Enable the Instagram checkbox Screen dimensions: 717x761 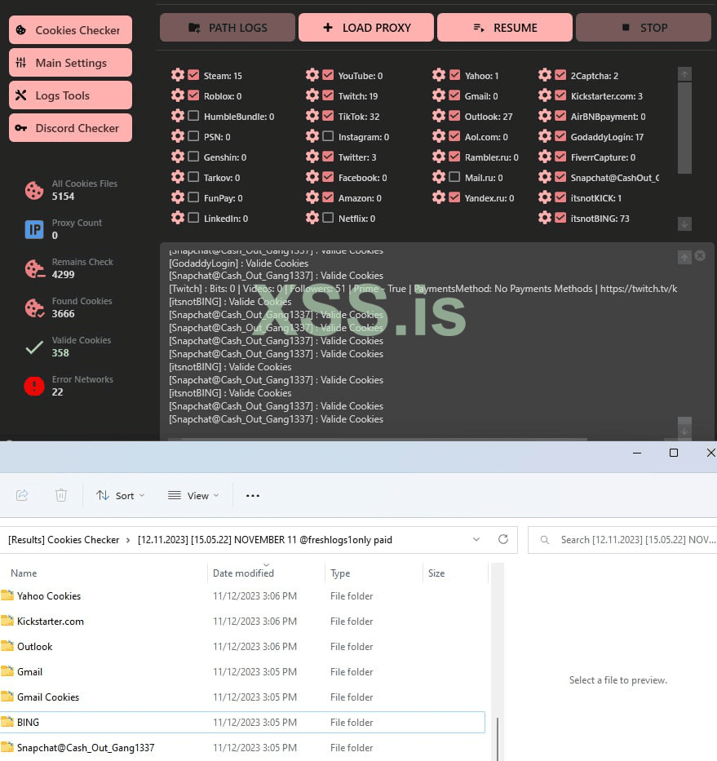point(328,136)
